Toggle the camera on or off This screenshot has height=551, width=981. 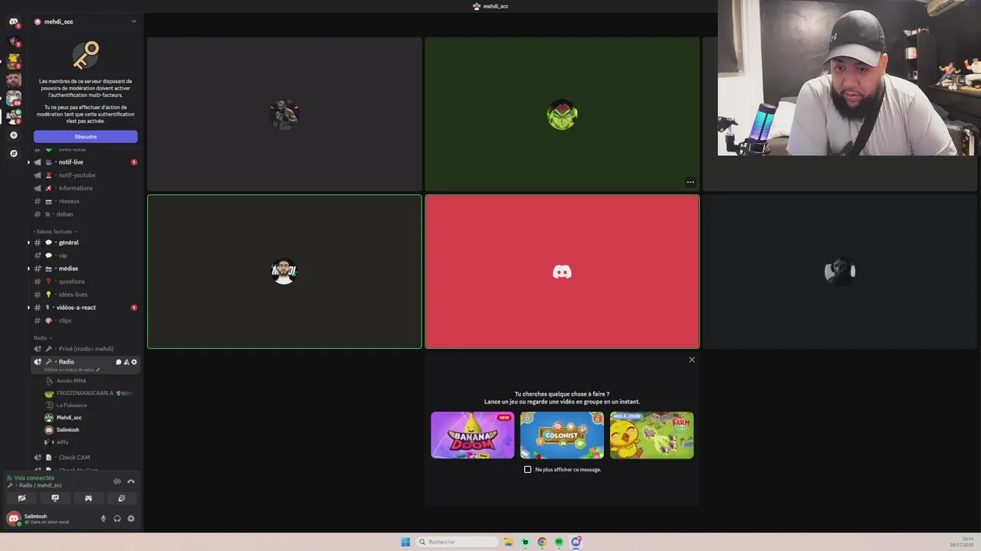point(21,498)
